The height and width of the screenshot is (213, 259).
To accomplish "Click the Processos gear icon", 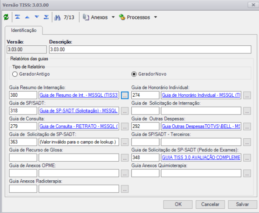I will tap(122, 17).
